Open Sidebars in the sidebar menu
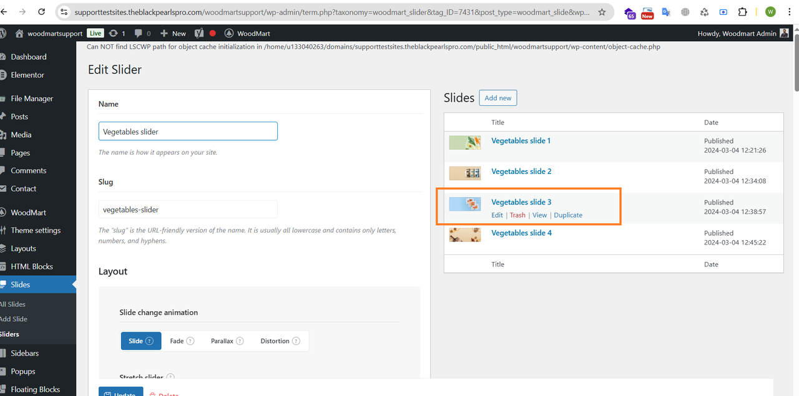 pos(24,353)
